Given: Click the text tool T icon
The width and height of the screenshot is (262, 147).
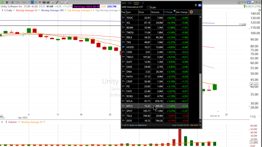Looking at the screenshot, I should point(44,2).
